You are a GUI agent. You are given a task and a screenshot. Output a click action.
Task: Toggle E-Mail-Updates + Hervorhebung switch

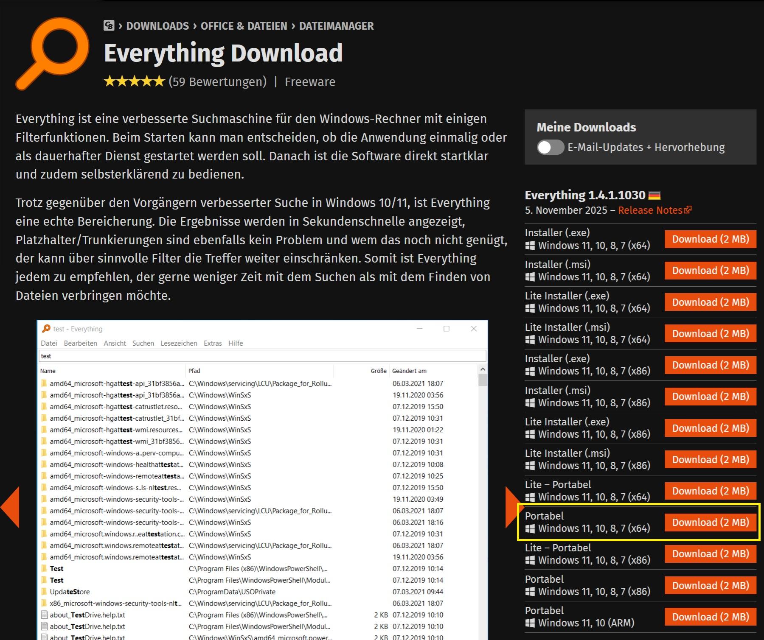[x=551, y=147]
